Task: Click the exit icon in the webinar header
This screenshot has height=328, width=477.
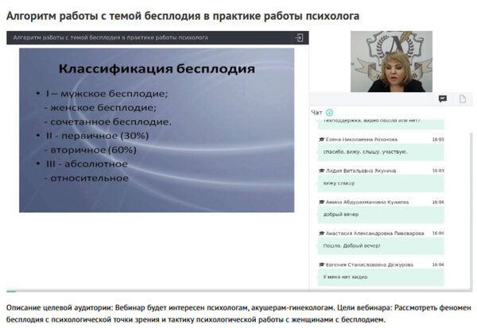Action: (x=299, y=37)
